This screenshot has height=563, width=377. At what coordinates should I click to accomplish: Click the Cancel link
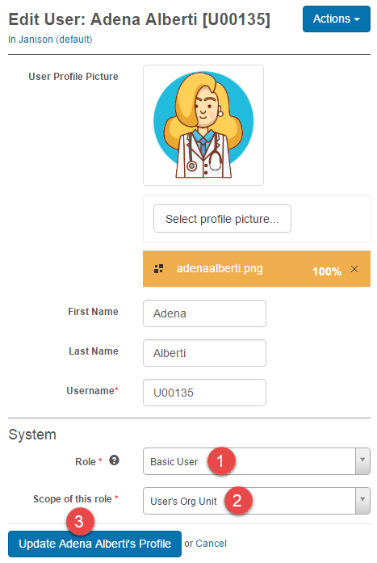pyautogui.click(x=211, y=544)
